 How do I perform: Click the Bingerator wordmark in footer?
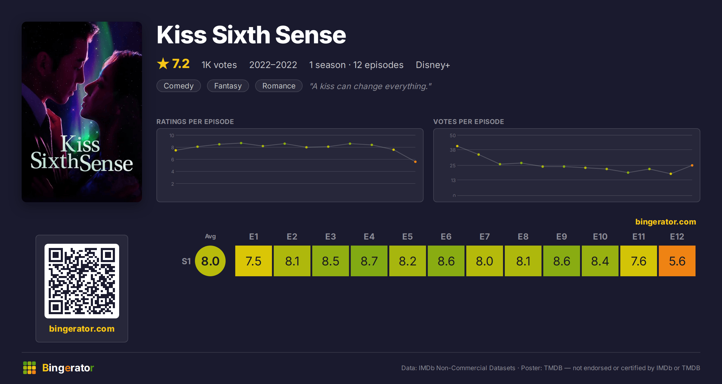tap(68, 368)
